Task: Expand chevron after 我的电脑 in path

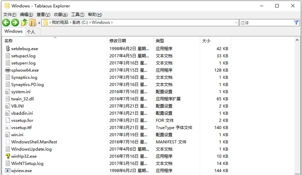Action: click(x=70, y=23)
